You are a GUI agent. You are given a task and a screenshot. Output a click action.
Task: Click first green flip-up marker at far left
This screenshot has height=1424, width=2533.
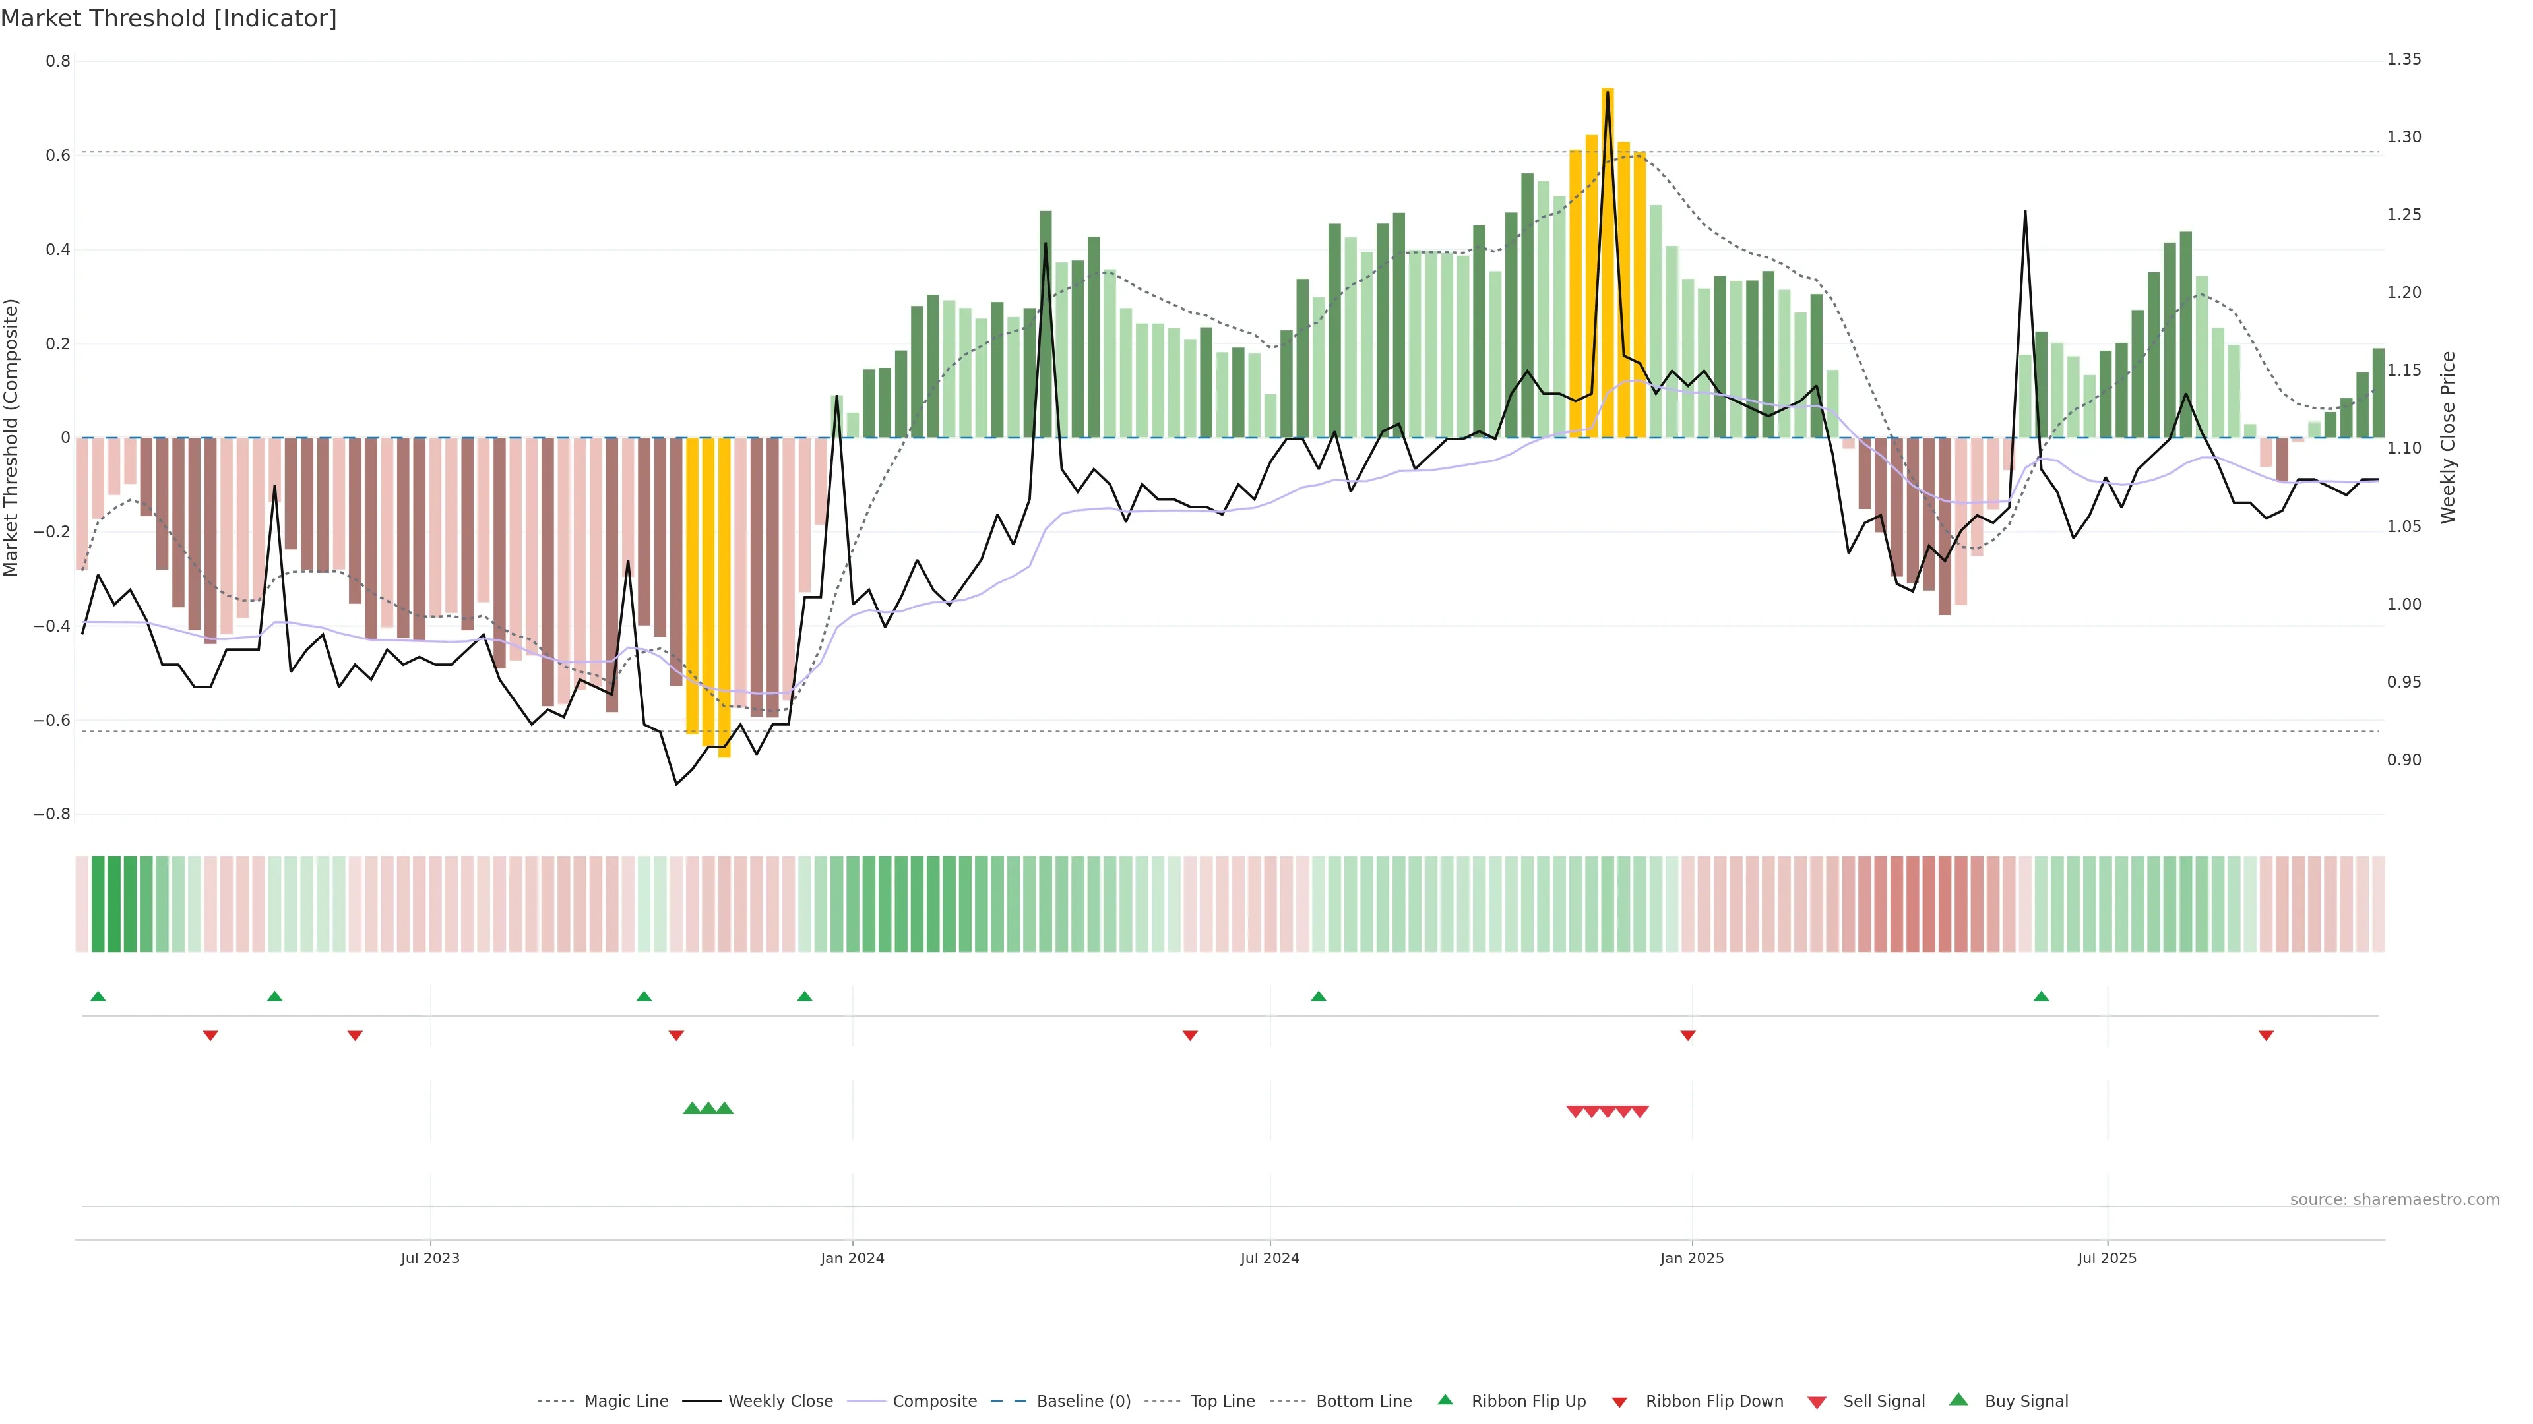click(x=98, y=997)
